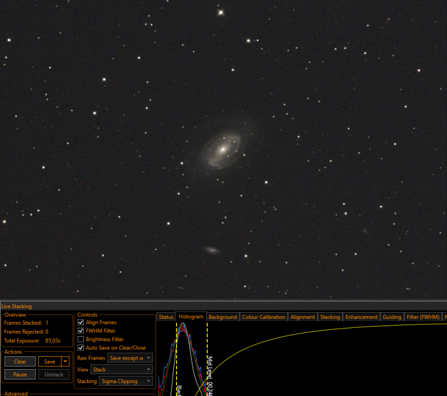Click the central spiral galaxy in the image
The image size is (447, 396).
(222, 149)
